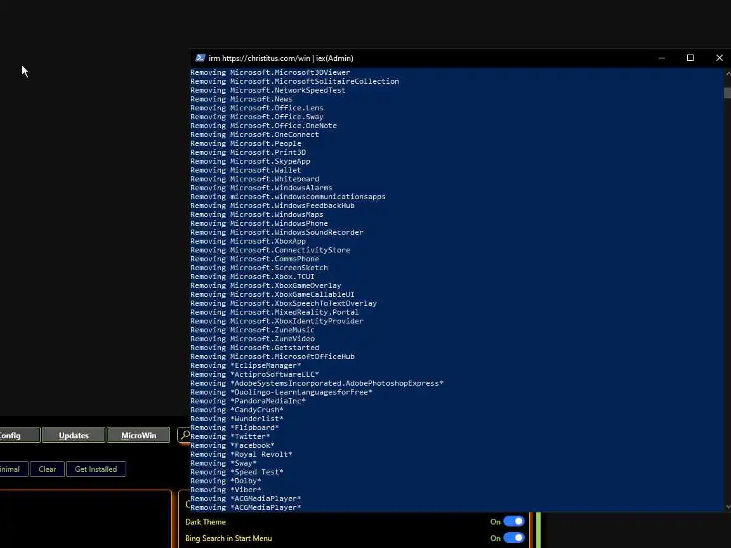This screenshot has height=548, width=731.
Task: Click the 'Removing Microsoft.ConnectivityStore' line
Action: (270, 250)
